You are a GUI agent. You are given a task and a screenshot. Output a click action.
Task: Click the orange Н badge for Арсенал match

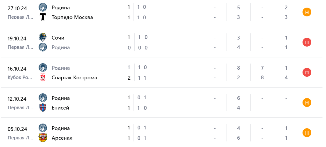pos(307,133)
